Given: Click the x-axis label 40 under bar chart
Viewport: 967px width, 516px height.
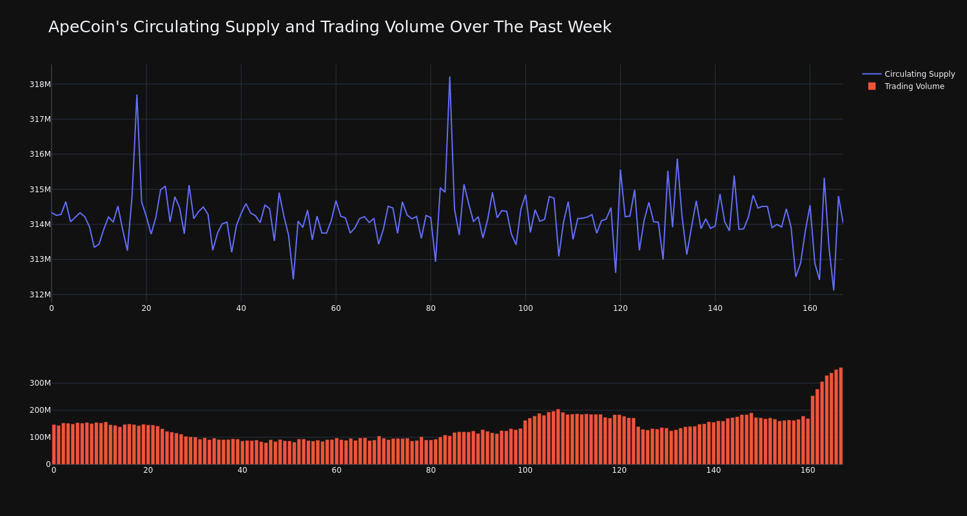Looking at the screenshot, I should tap(242, 470).
